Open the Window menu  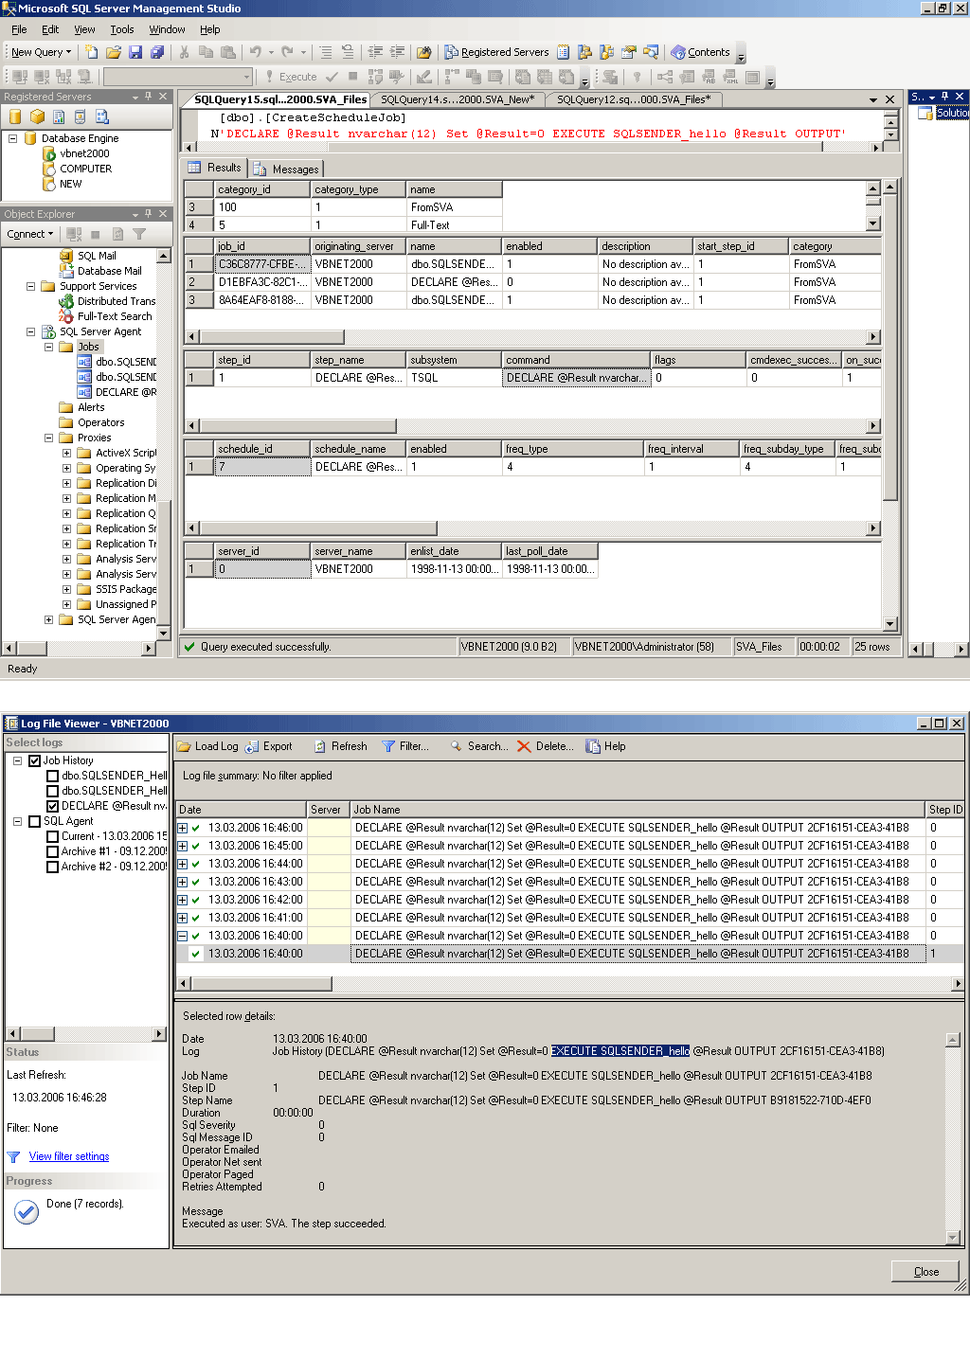point(167,29)
